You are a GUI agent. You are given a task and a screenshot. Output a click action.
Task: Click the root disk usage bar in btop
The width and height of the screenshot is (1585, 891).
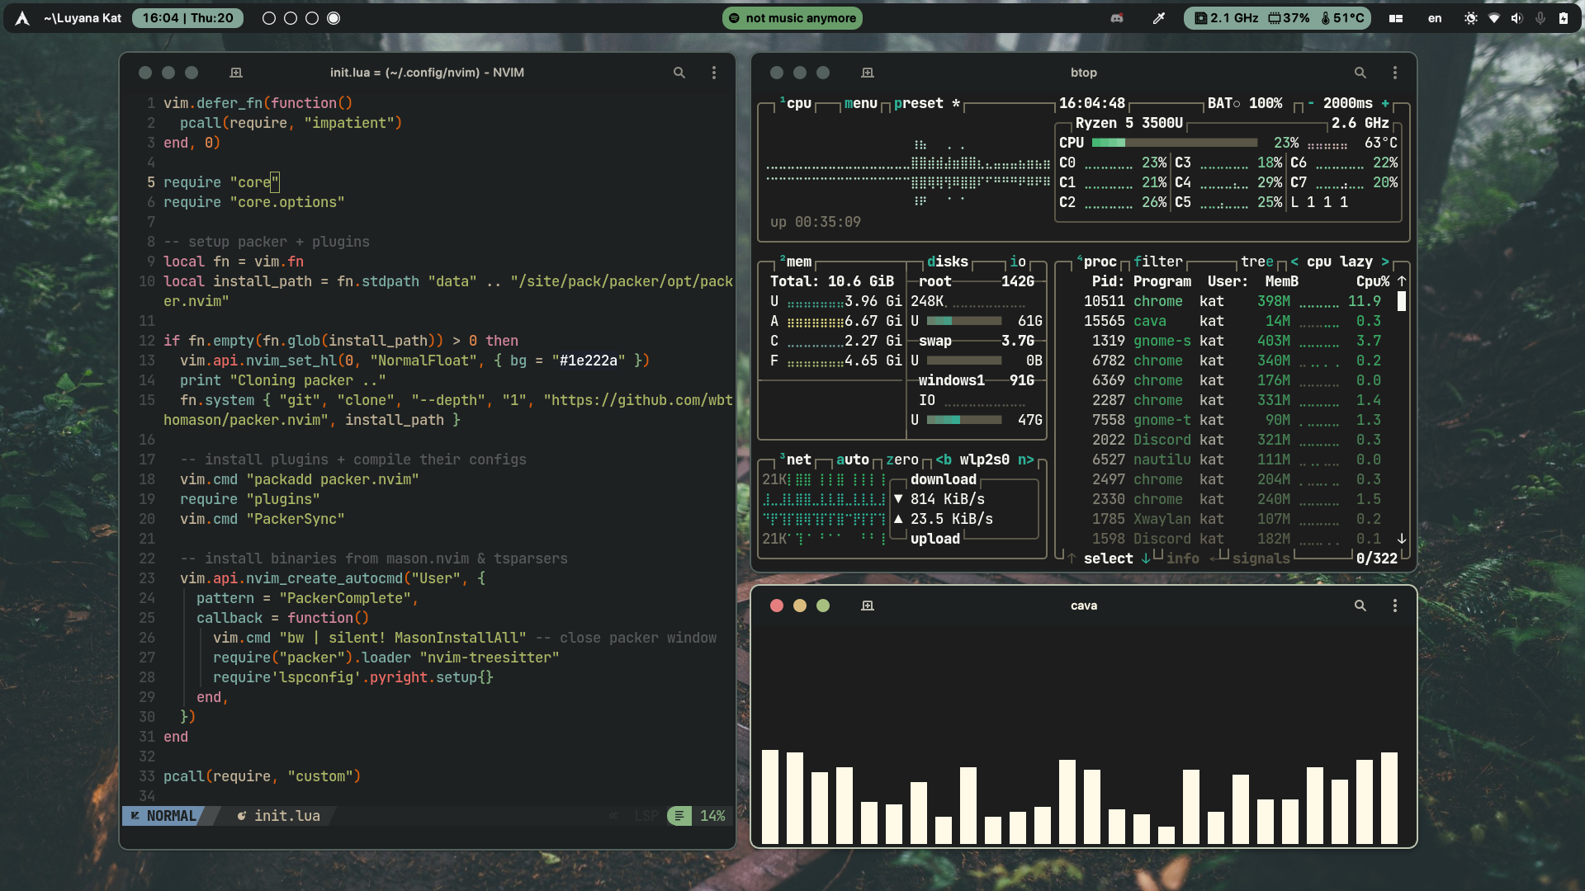[x=964, y=321]
